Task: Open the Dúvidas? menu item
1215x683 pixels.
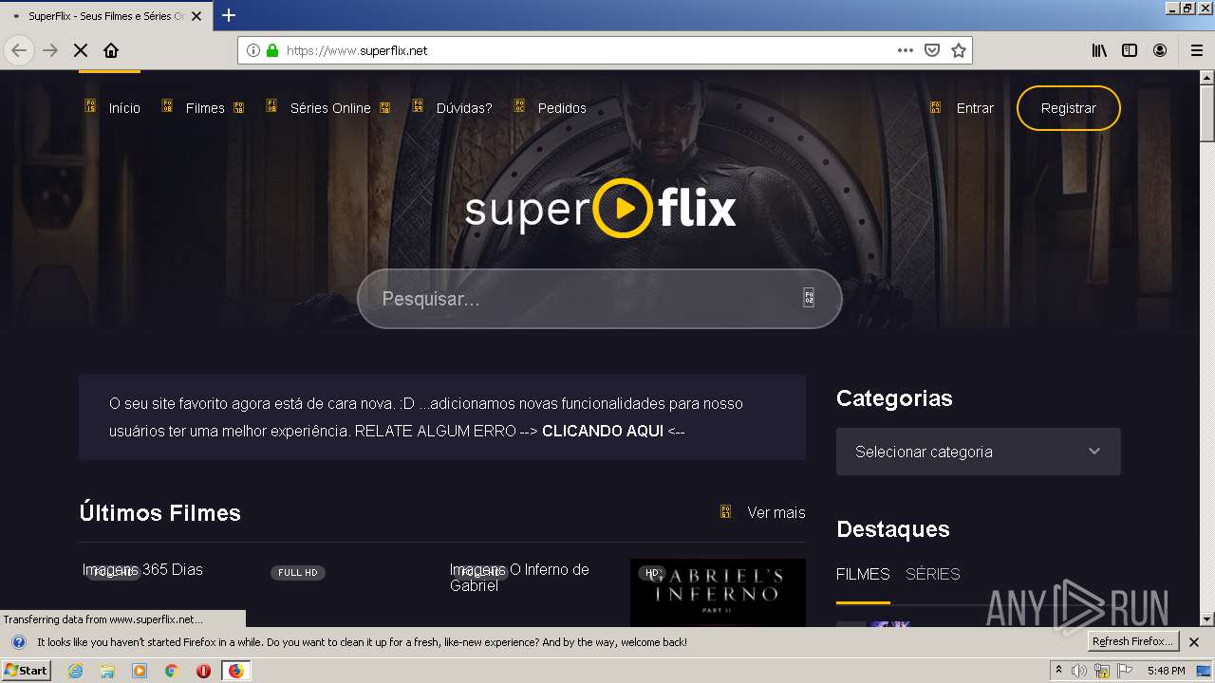Action: 464,108
